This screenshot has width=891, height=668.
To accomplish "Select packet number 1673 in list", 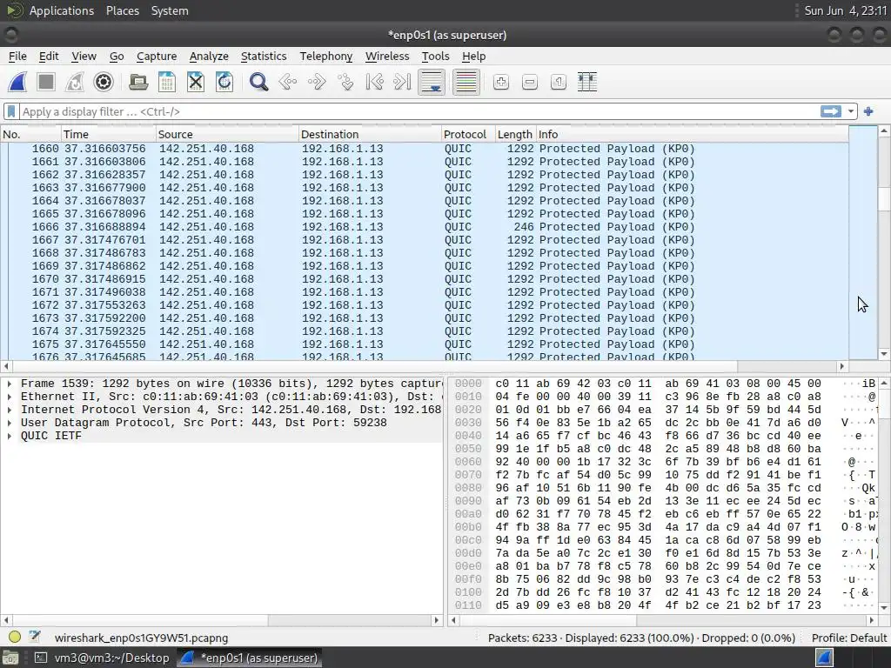I will tap(425, 318).
